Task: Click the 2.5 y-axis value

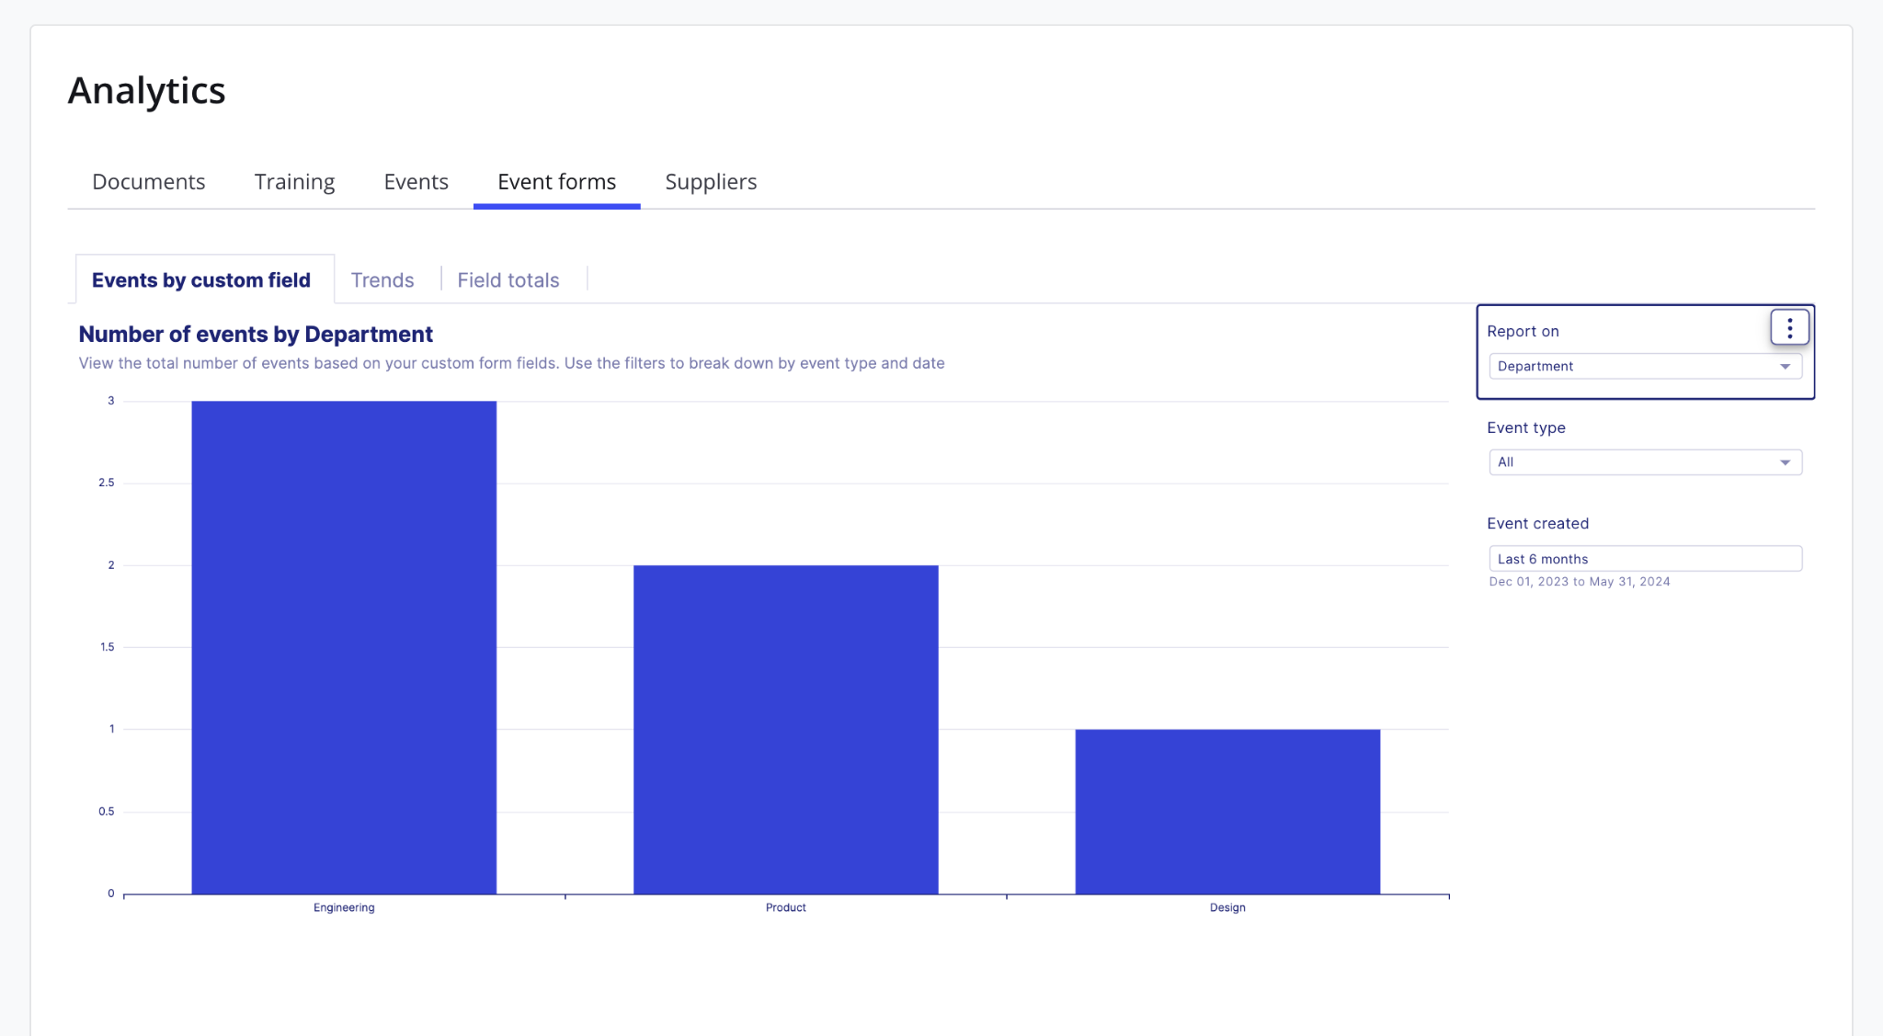Action: 107,483
